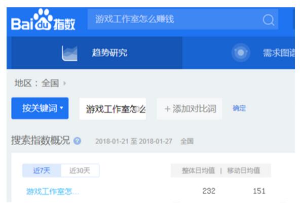The width and height of the screenshot is (300, 211).
Task: Select the 移动日均值 column toggle
Action: pyautogui.click(x=243, y=171)
